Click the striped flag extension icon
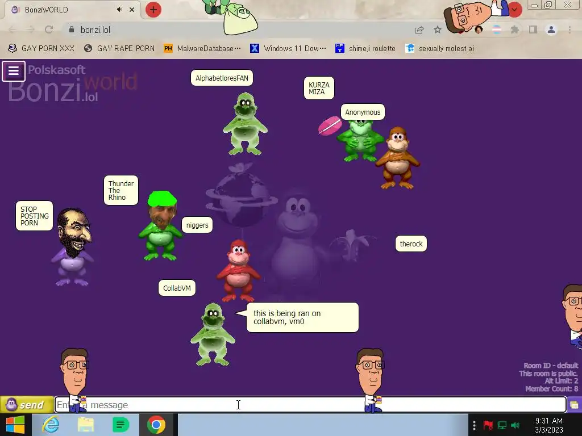Image resolution: width=582 pixels, height=436 pixels. click(496, 30)
